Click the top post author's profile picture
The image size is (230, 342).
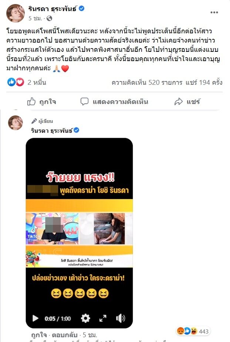16,13
